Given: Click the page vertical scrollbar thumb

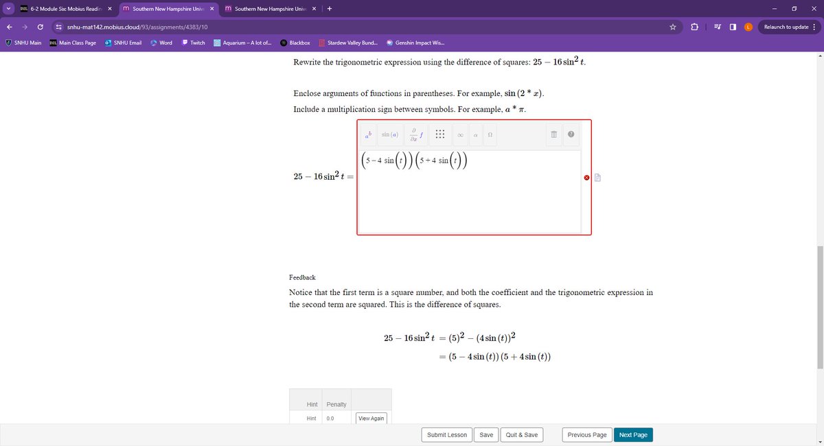Looking at the screenshot, I should pos(820,307).
